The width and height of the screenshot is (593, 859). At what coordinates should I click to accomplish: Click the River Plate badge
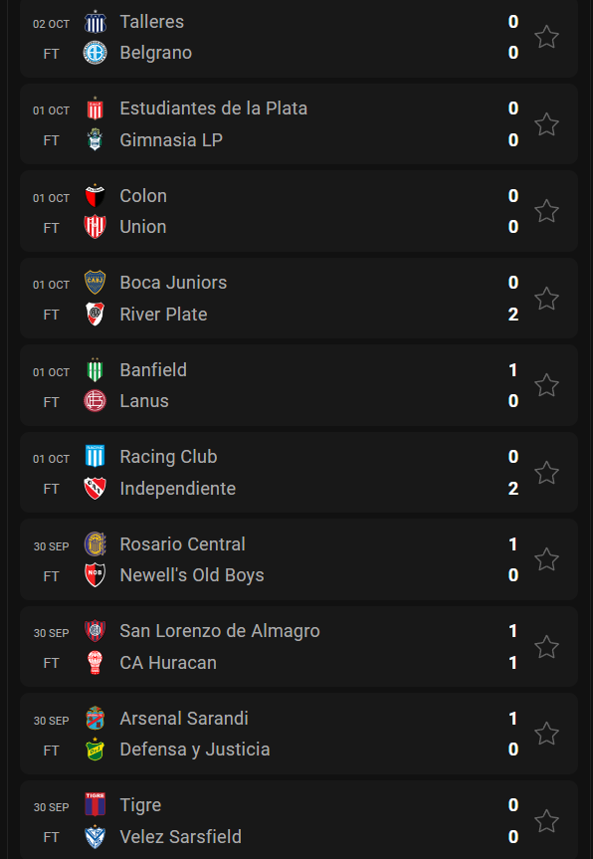click(x=95, y=315)
